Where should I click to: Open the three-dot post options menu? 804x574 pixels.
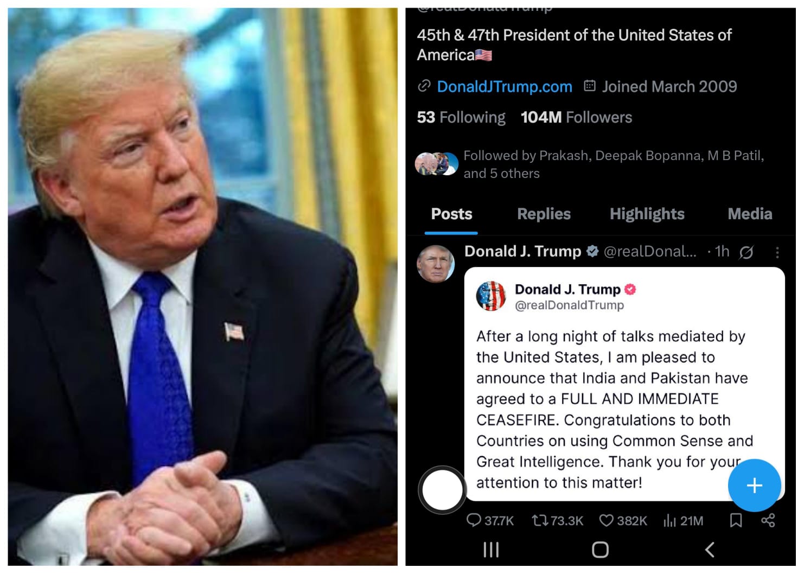click(777, 252)
